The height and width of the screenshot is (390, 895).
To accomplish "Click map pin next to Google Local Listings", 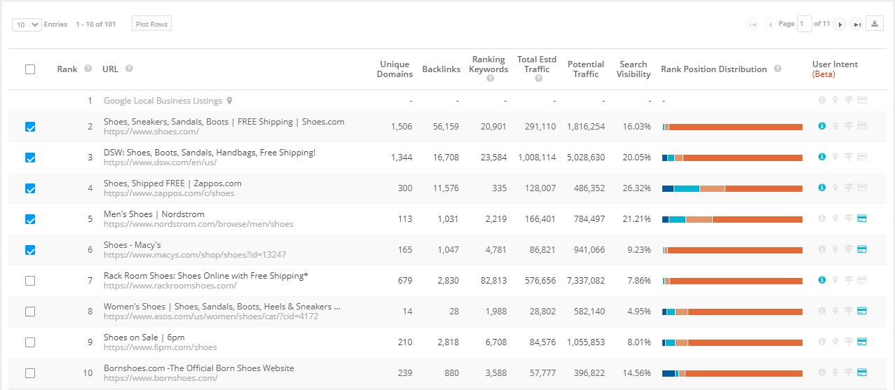I will [229, 101].
